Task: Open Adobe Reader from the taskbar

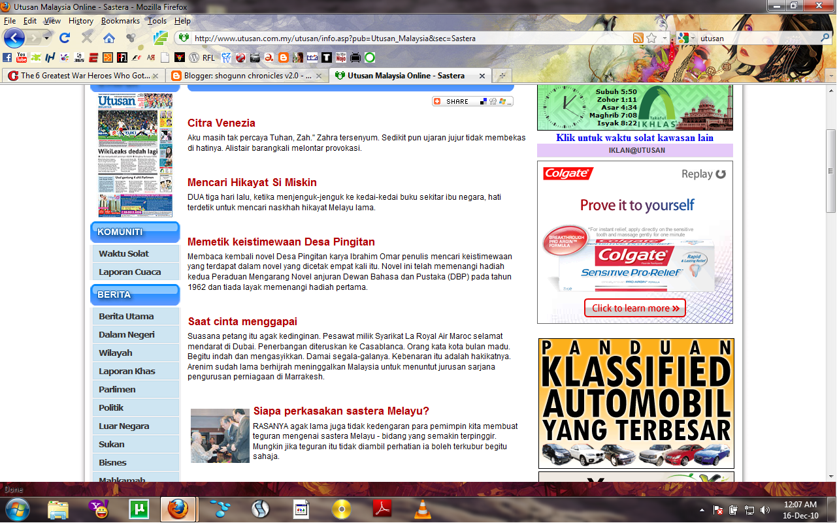Action: 382,509
